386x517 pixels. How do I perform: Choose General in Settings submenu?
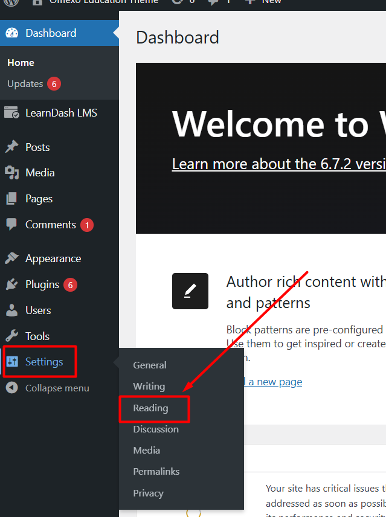(x=150, y=365)
